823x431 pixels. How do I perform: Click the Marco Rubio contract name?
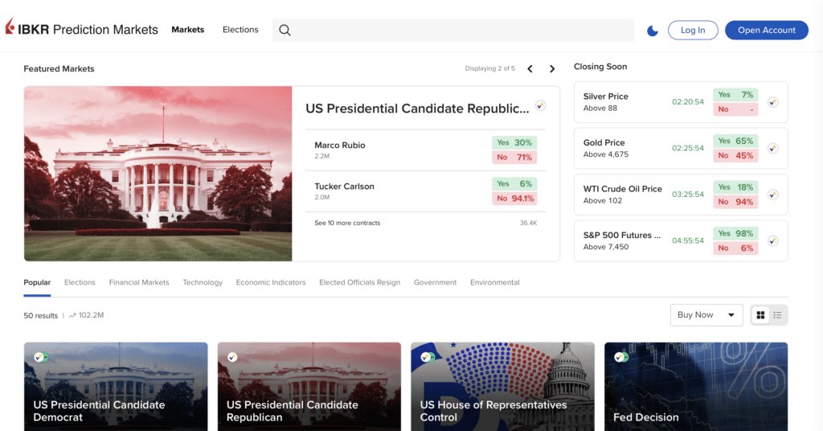pos(340,146)
